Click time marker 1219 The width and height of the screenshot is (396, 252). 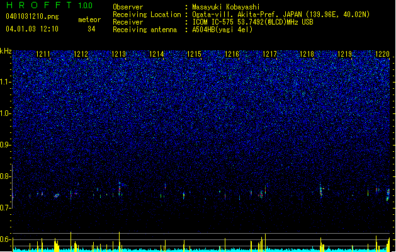(x=345, y=54)
